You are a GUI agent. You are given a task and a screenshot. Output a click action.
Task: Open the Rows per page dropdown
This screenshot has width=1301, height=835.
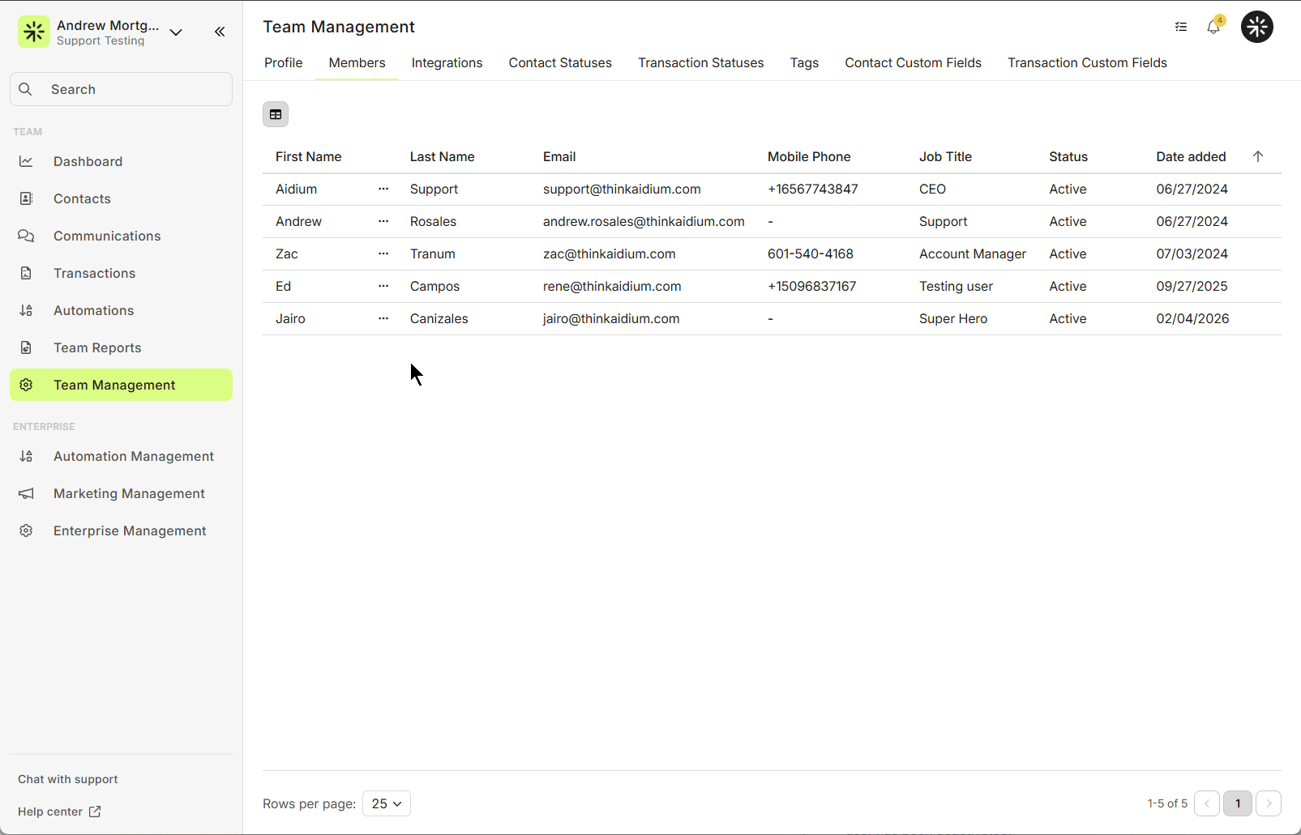click(387, 803)
